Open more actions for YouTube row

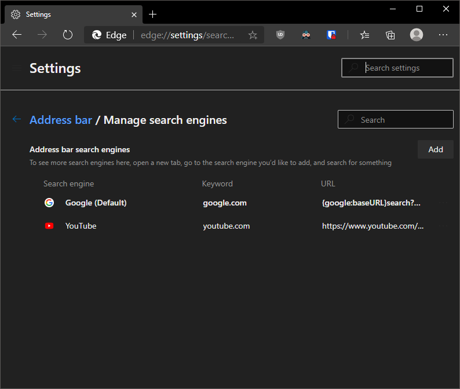[x=443, y=226]
